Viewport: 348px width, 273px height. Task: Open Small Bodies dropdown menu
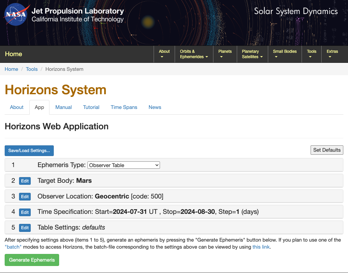point(285,54)
